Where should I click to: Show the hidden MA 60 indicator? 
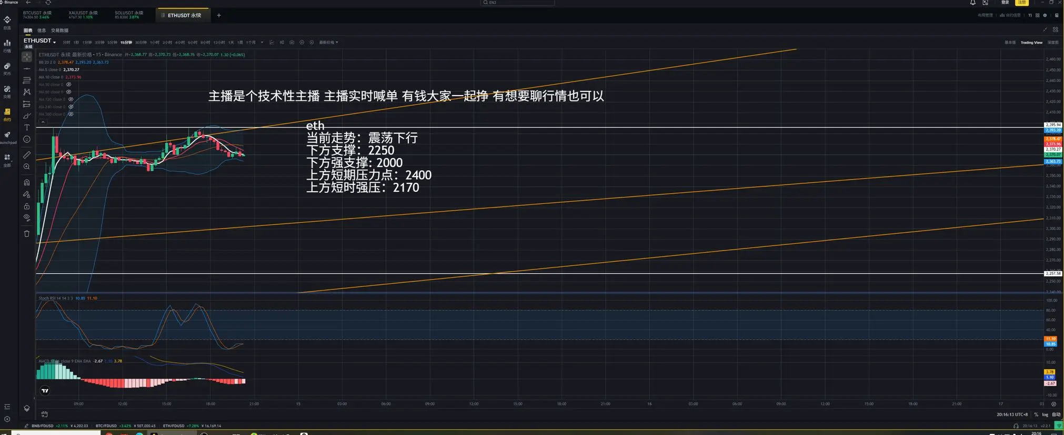coord(69,92)
